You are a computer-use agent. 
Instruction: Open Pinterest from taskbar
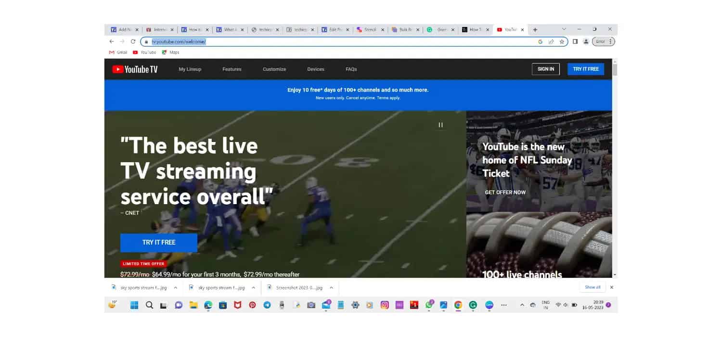(x=252, y=305)
